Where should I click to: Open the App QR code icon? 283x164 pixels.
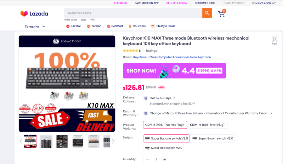[x=274, y=39]
